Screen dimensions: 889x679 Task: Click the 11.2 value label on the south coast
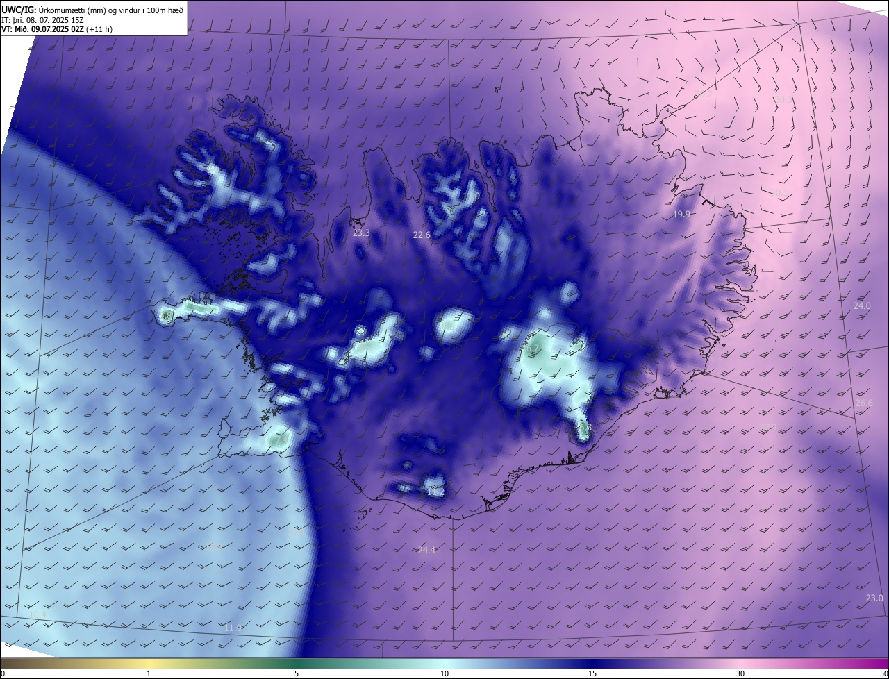(x=435, y=492)
